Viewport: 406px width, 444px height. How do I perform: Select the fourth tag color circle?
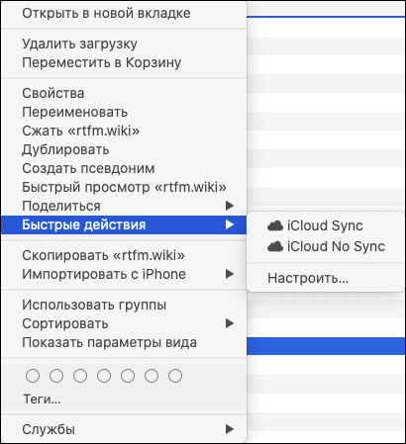point(104,376)
